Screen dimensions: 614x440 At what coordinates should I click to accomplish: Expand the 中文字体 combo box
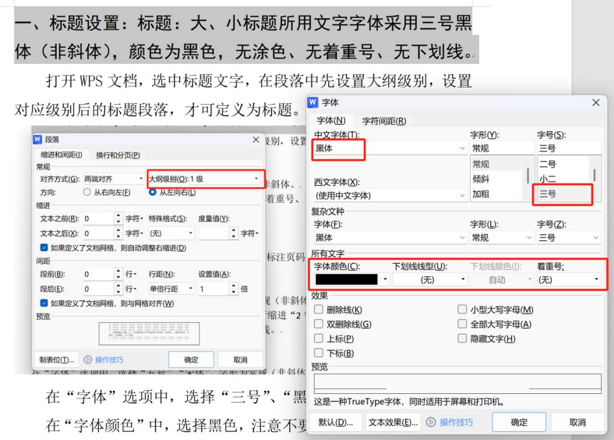click(462, 148)
